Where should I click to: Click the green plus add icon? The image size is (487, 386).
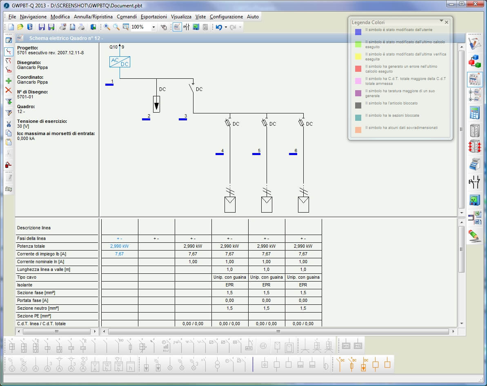[x=9, y=81]
